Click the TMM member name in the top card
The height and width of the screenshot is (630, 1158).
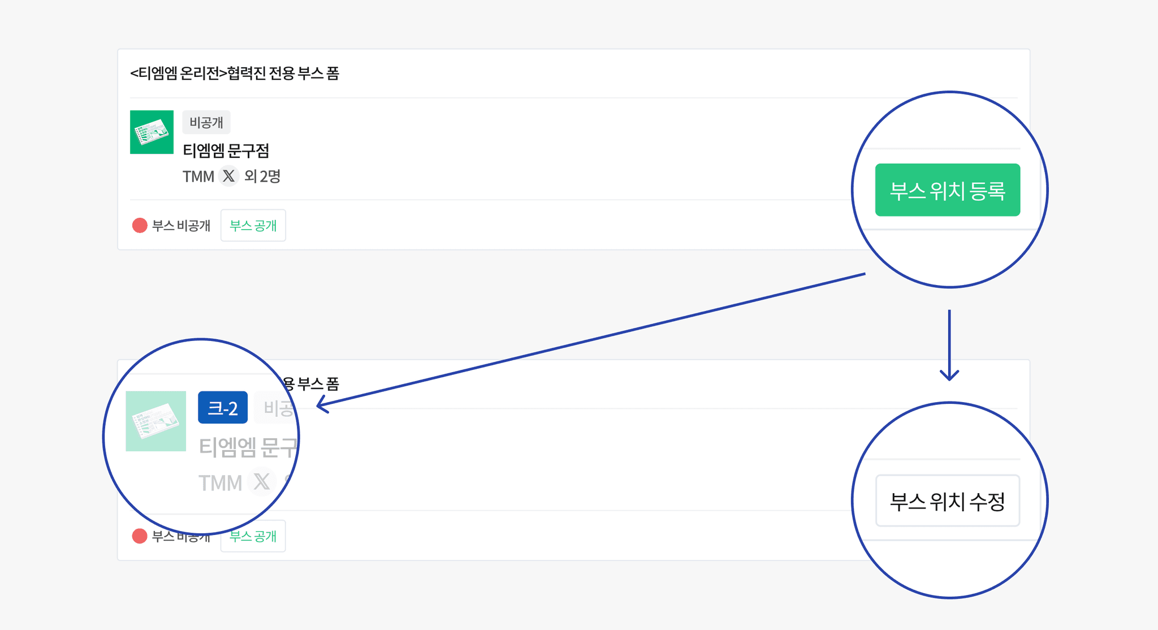(x=198, y=176)
